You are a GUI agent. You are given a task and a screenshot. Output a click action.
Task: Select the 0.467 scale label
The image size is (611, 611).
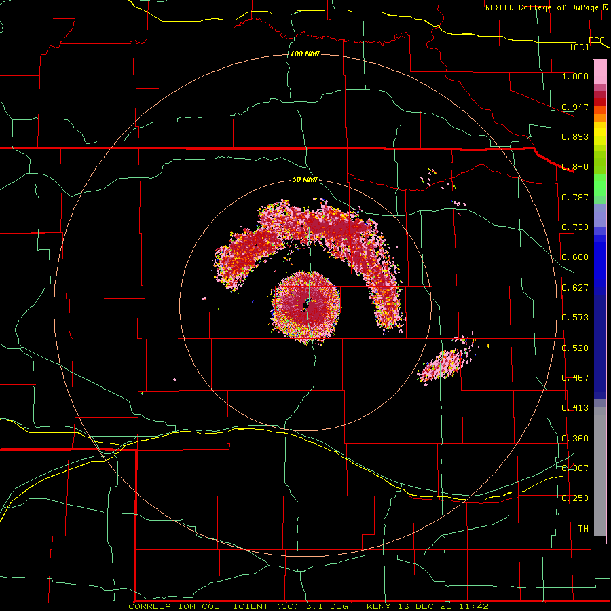(x=575, y=378)
